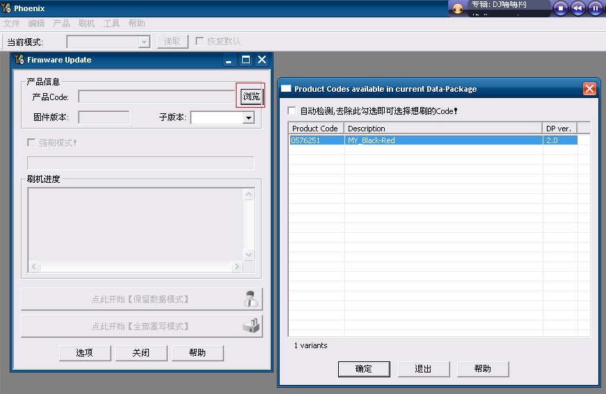Toggle the 强刷模式 checkbox
This screenshot has width=606, height=394.
[31, 142]
